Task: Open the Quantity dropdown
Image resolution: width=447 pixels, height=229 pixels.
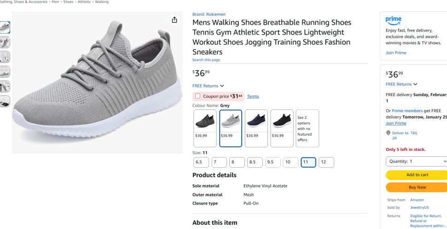Action: coord(416,161)
